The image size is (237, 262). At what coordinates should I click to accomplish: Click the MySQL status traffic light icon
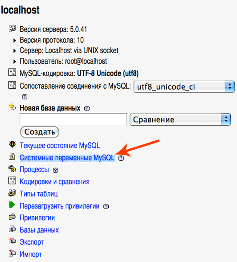pyautogui.click(x=12, y=144)
